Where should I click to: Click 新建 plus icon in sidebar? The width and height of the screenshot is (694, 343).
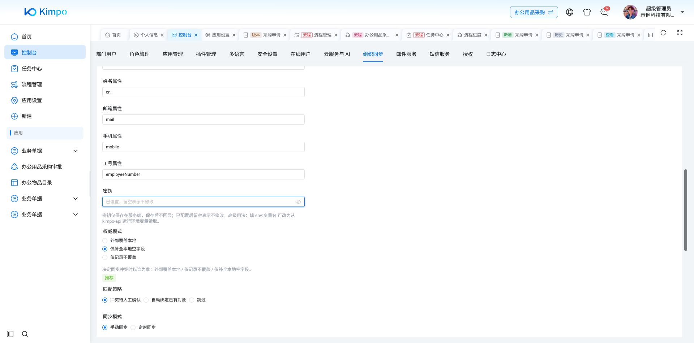tap(14, 116)
